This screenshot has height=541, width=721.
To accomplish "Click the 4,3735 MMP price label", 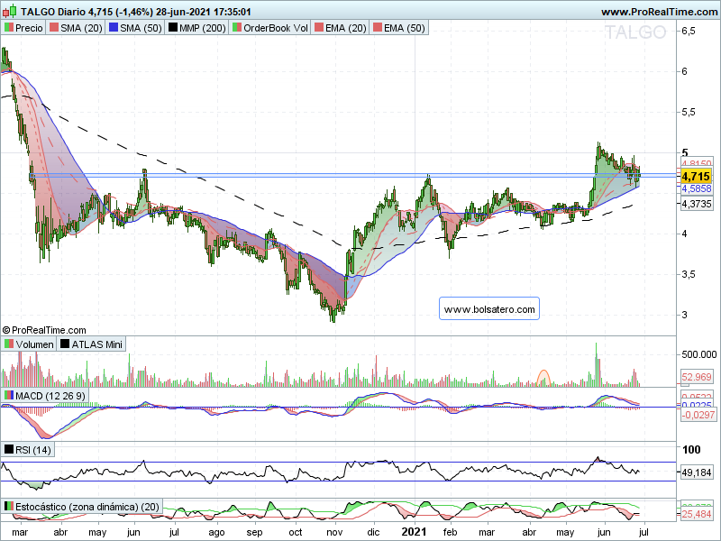I will pos(697,204).
